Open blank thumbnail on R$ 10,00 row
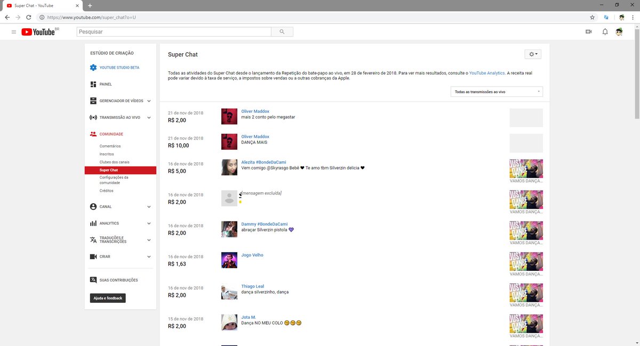The width and height of the screenshot is (640, 346). click(526, 143)
